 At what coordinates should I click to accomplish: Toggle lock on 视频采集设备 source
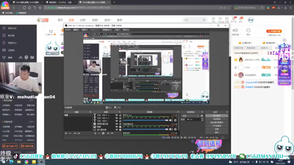pos(120,124)
